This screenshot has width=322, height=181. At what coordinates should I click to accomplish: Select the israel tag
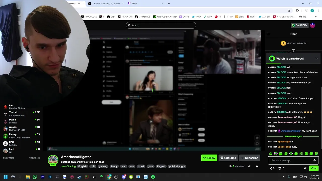(x=141, y=166)
